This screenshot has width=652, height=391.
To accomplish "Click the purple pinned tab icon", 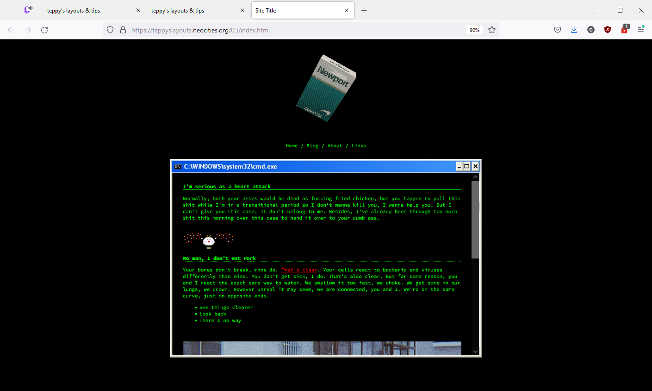I will tap(28, 10).
